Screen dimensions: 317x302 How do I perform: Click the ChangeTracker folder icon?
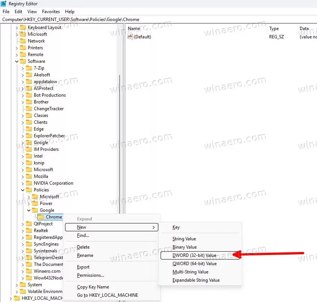(x=29, y=109)
